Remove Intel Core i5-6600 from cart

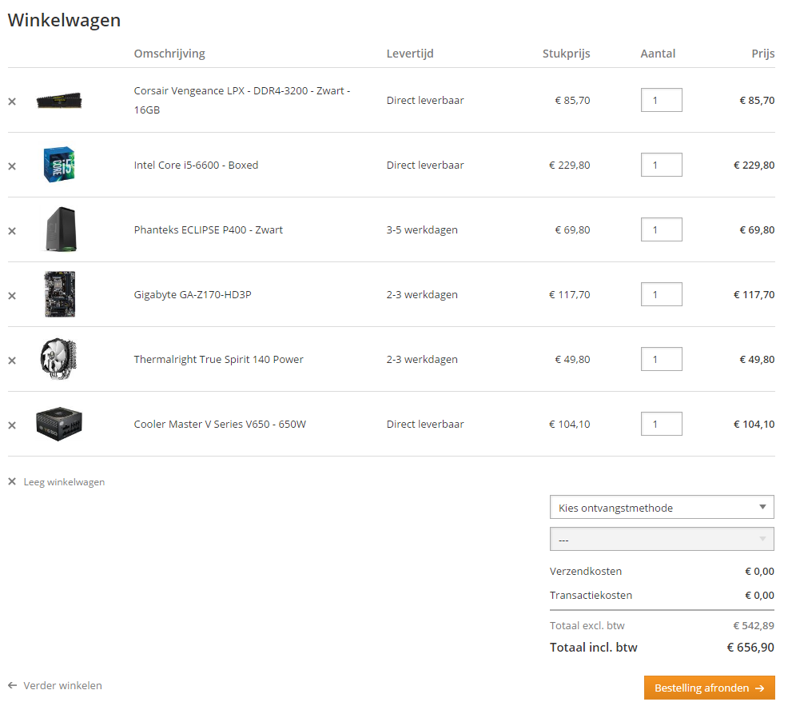(x=12, y=166)
